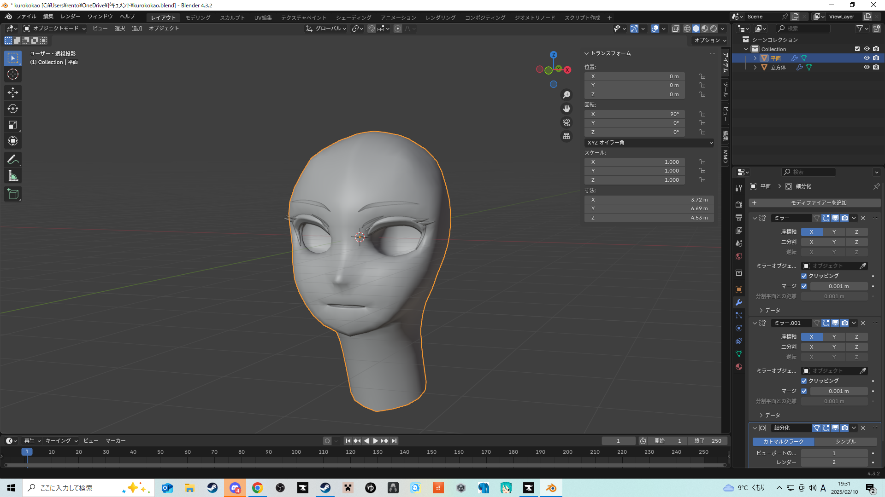The height and width of the screenshot is (497, 885).
Task: Uncheck Clipping in first Mirror modifier
Action: (x=804, y=276)
